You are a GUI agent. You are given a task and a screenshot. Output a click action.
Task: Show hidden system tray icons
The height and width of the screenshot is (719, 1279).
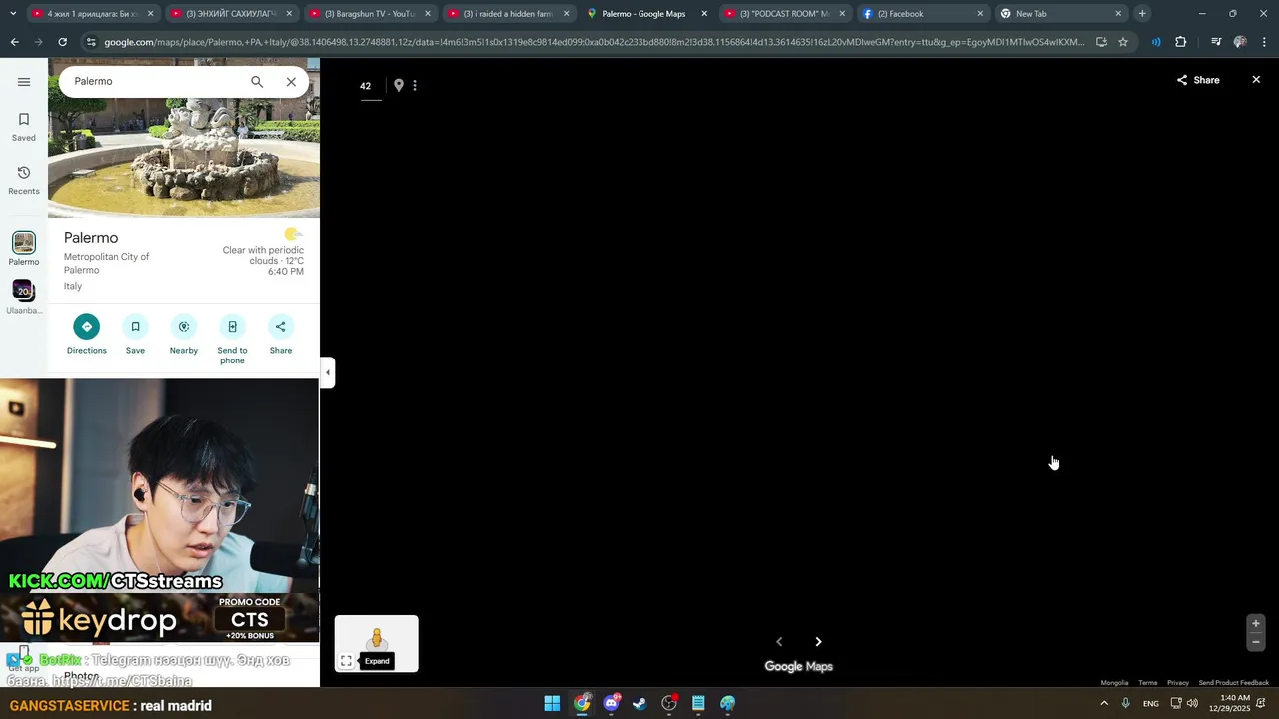tap(1104, 704)
